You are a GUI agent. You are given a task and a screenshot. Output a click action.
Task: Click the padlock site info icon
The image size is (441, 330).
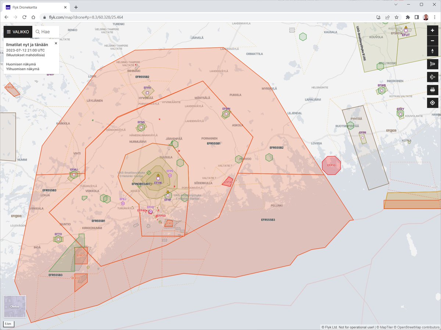(44, 17)
